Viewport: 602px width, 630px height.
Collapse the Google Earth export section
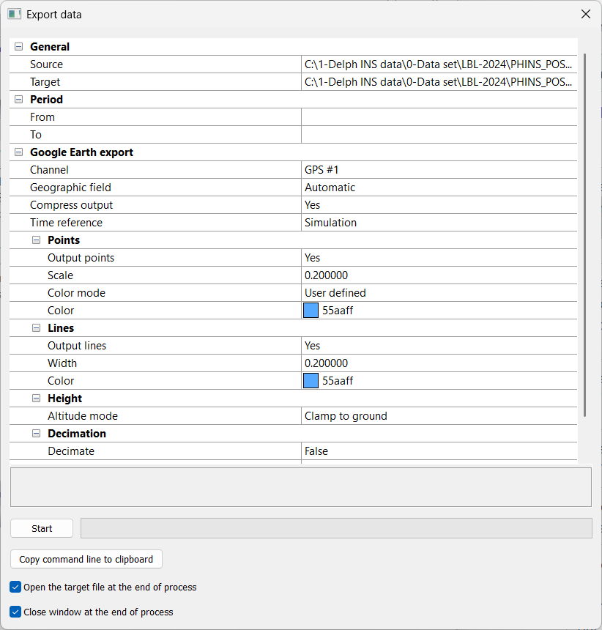coord(19,152)
